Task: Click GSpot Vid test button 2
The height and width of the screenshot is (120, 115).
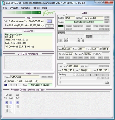Action: pos(6,107)
